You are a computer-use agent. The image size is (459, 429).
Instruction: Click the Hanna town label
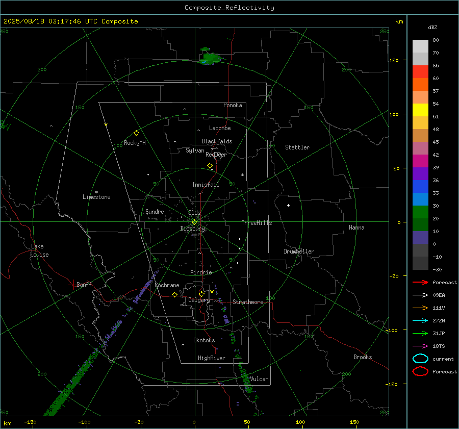[x=356, y=228]
